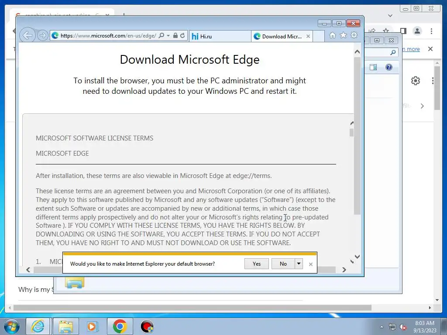Refresh the page in Internet Explorer
The height and width of the screenshot is (335, 447).
tap(182, 36)
